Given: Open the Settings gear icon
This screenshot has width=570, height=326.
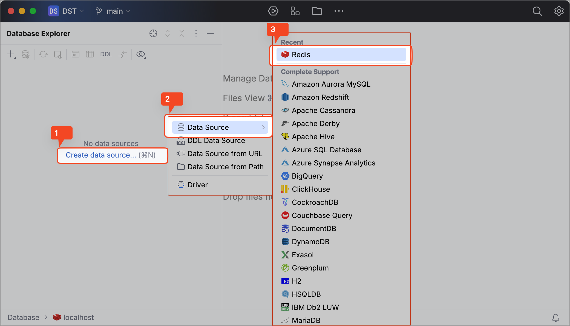Looking at the screenshot, I should 559,11.
